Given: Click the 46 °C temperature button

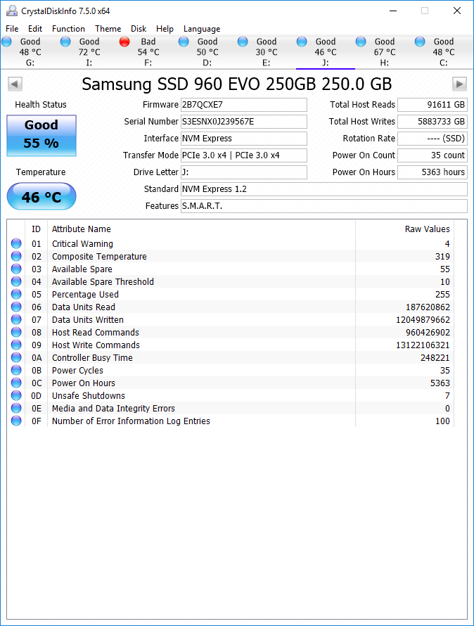Looking at the screenshot, I should 41,196.
